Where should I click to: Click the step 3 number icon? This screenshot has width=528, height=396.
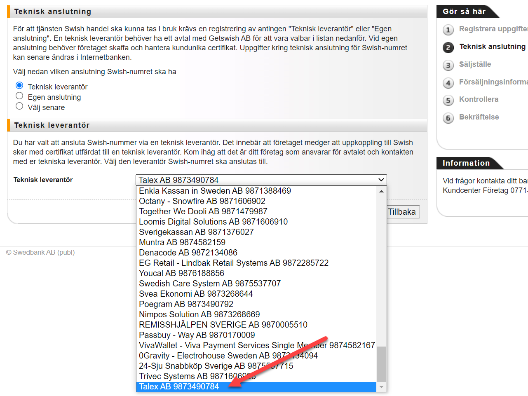click(448, 65)
